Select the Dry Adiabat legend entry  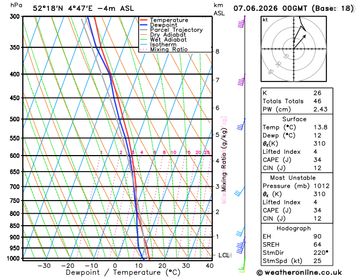pos(168,35)
